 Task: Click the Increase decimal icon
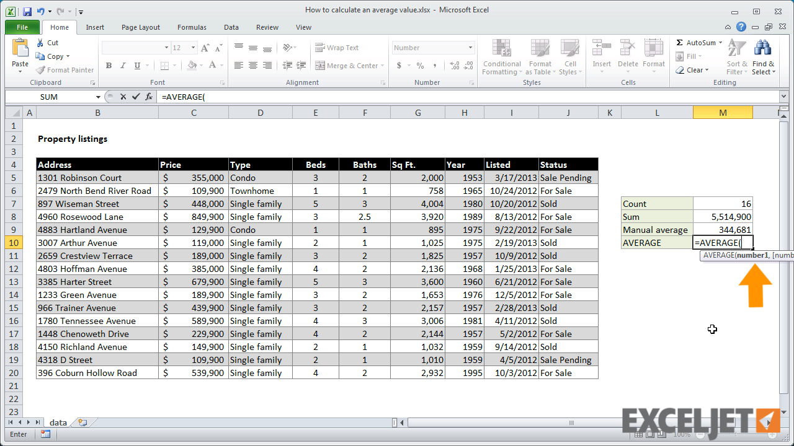pos(455,66)
